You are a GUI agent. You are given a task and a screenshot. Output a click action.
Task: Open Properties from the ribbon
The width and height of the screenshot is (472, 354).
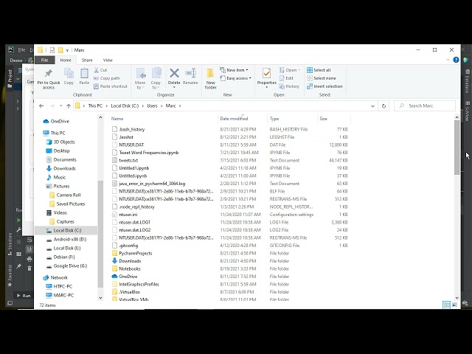coord(267,77)
